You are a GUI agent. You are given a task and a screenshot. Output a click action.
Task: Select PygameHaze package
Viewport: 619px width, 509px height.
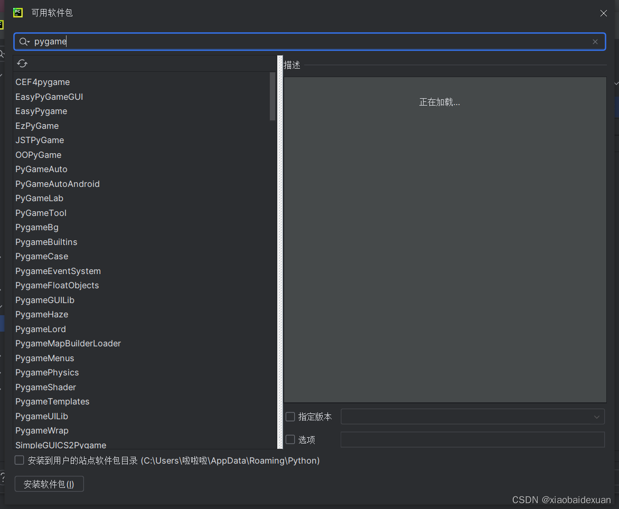42,315
